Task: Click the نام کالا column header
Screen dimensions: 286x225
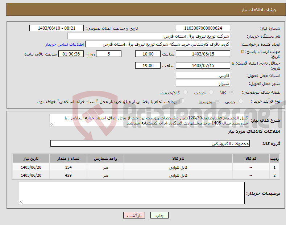Action: pyautogui.click(x=178, y=159)
